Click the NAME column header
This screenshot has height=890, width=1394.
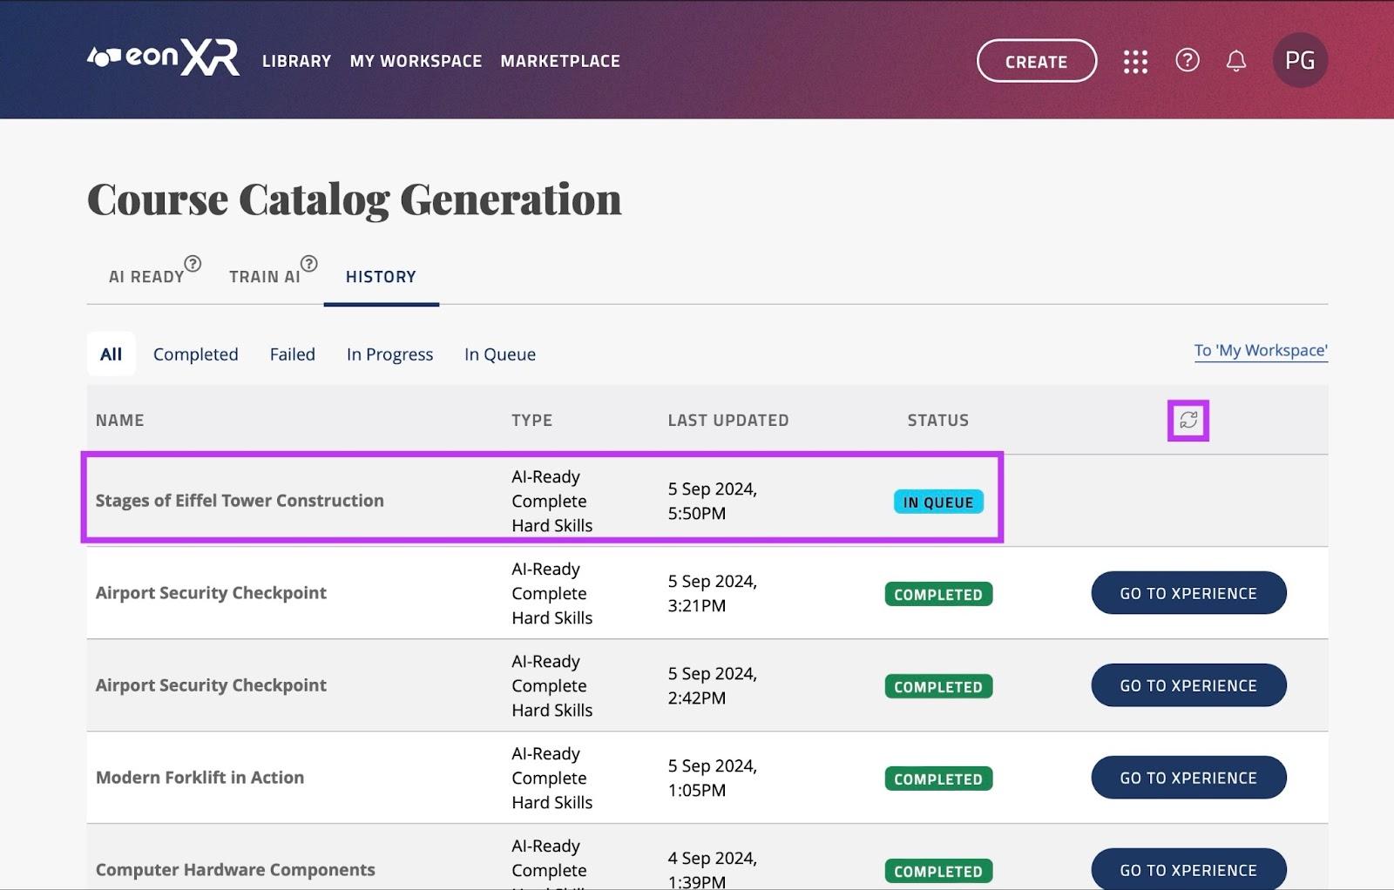click(x=120, y=420)
